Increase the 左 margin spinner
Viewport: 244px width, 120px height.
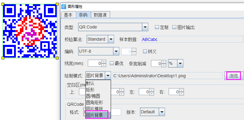(x=152, y=90)
